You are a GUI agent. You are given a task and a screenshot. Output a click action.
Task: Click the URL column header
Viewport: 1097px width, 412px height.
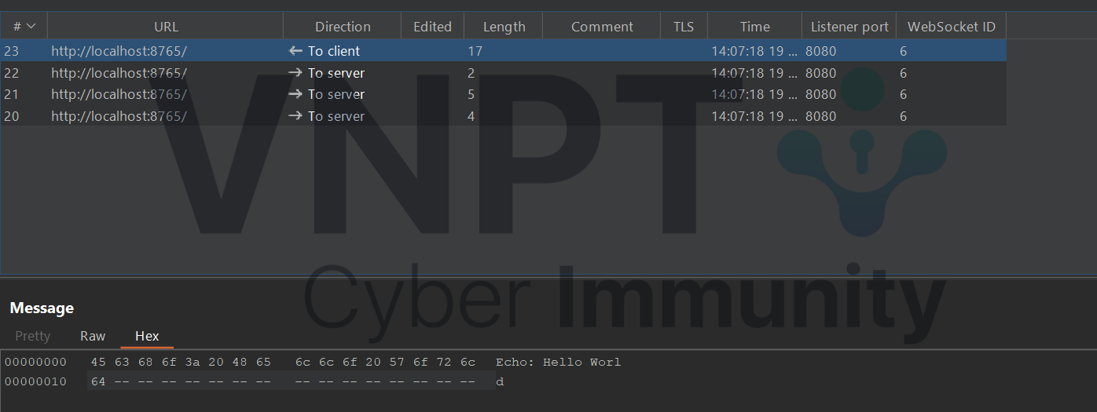(x=166, y=27)
